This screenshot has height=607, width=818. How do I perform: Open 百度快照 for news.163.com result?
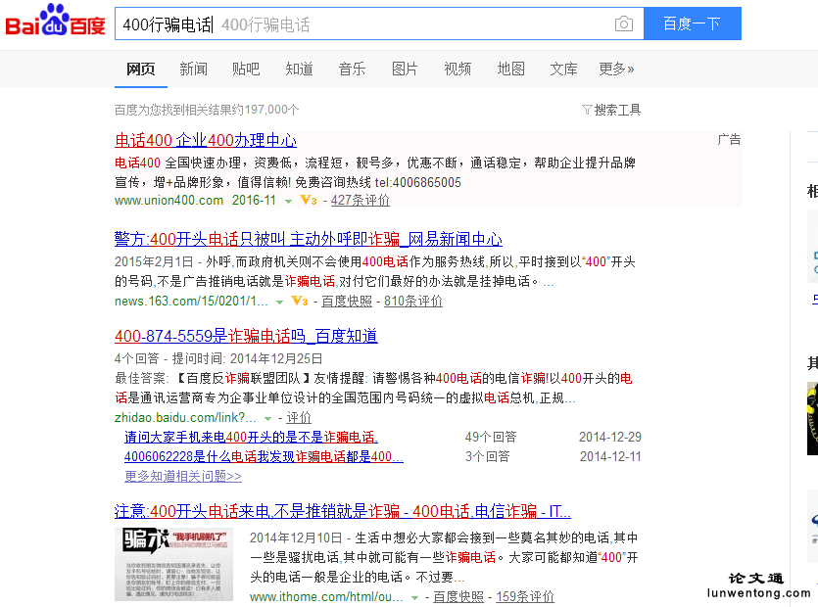(x=347, y=301)
